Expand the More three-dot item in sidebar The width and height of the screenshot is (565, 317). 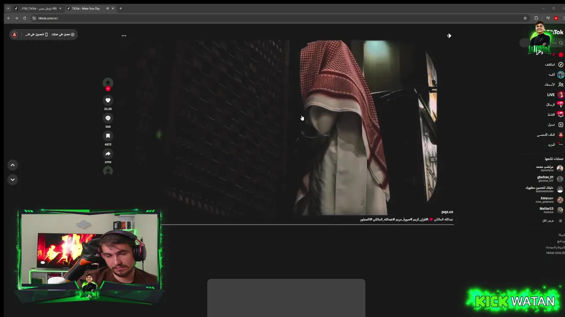point(556,144)
